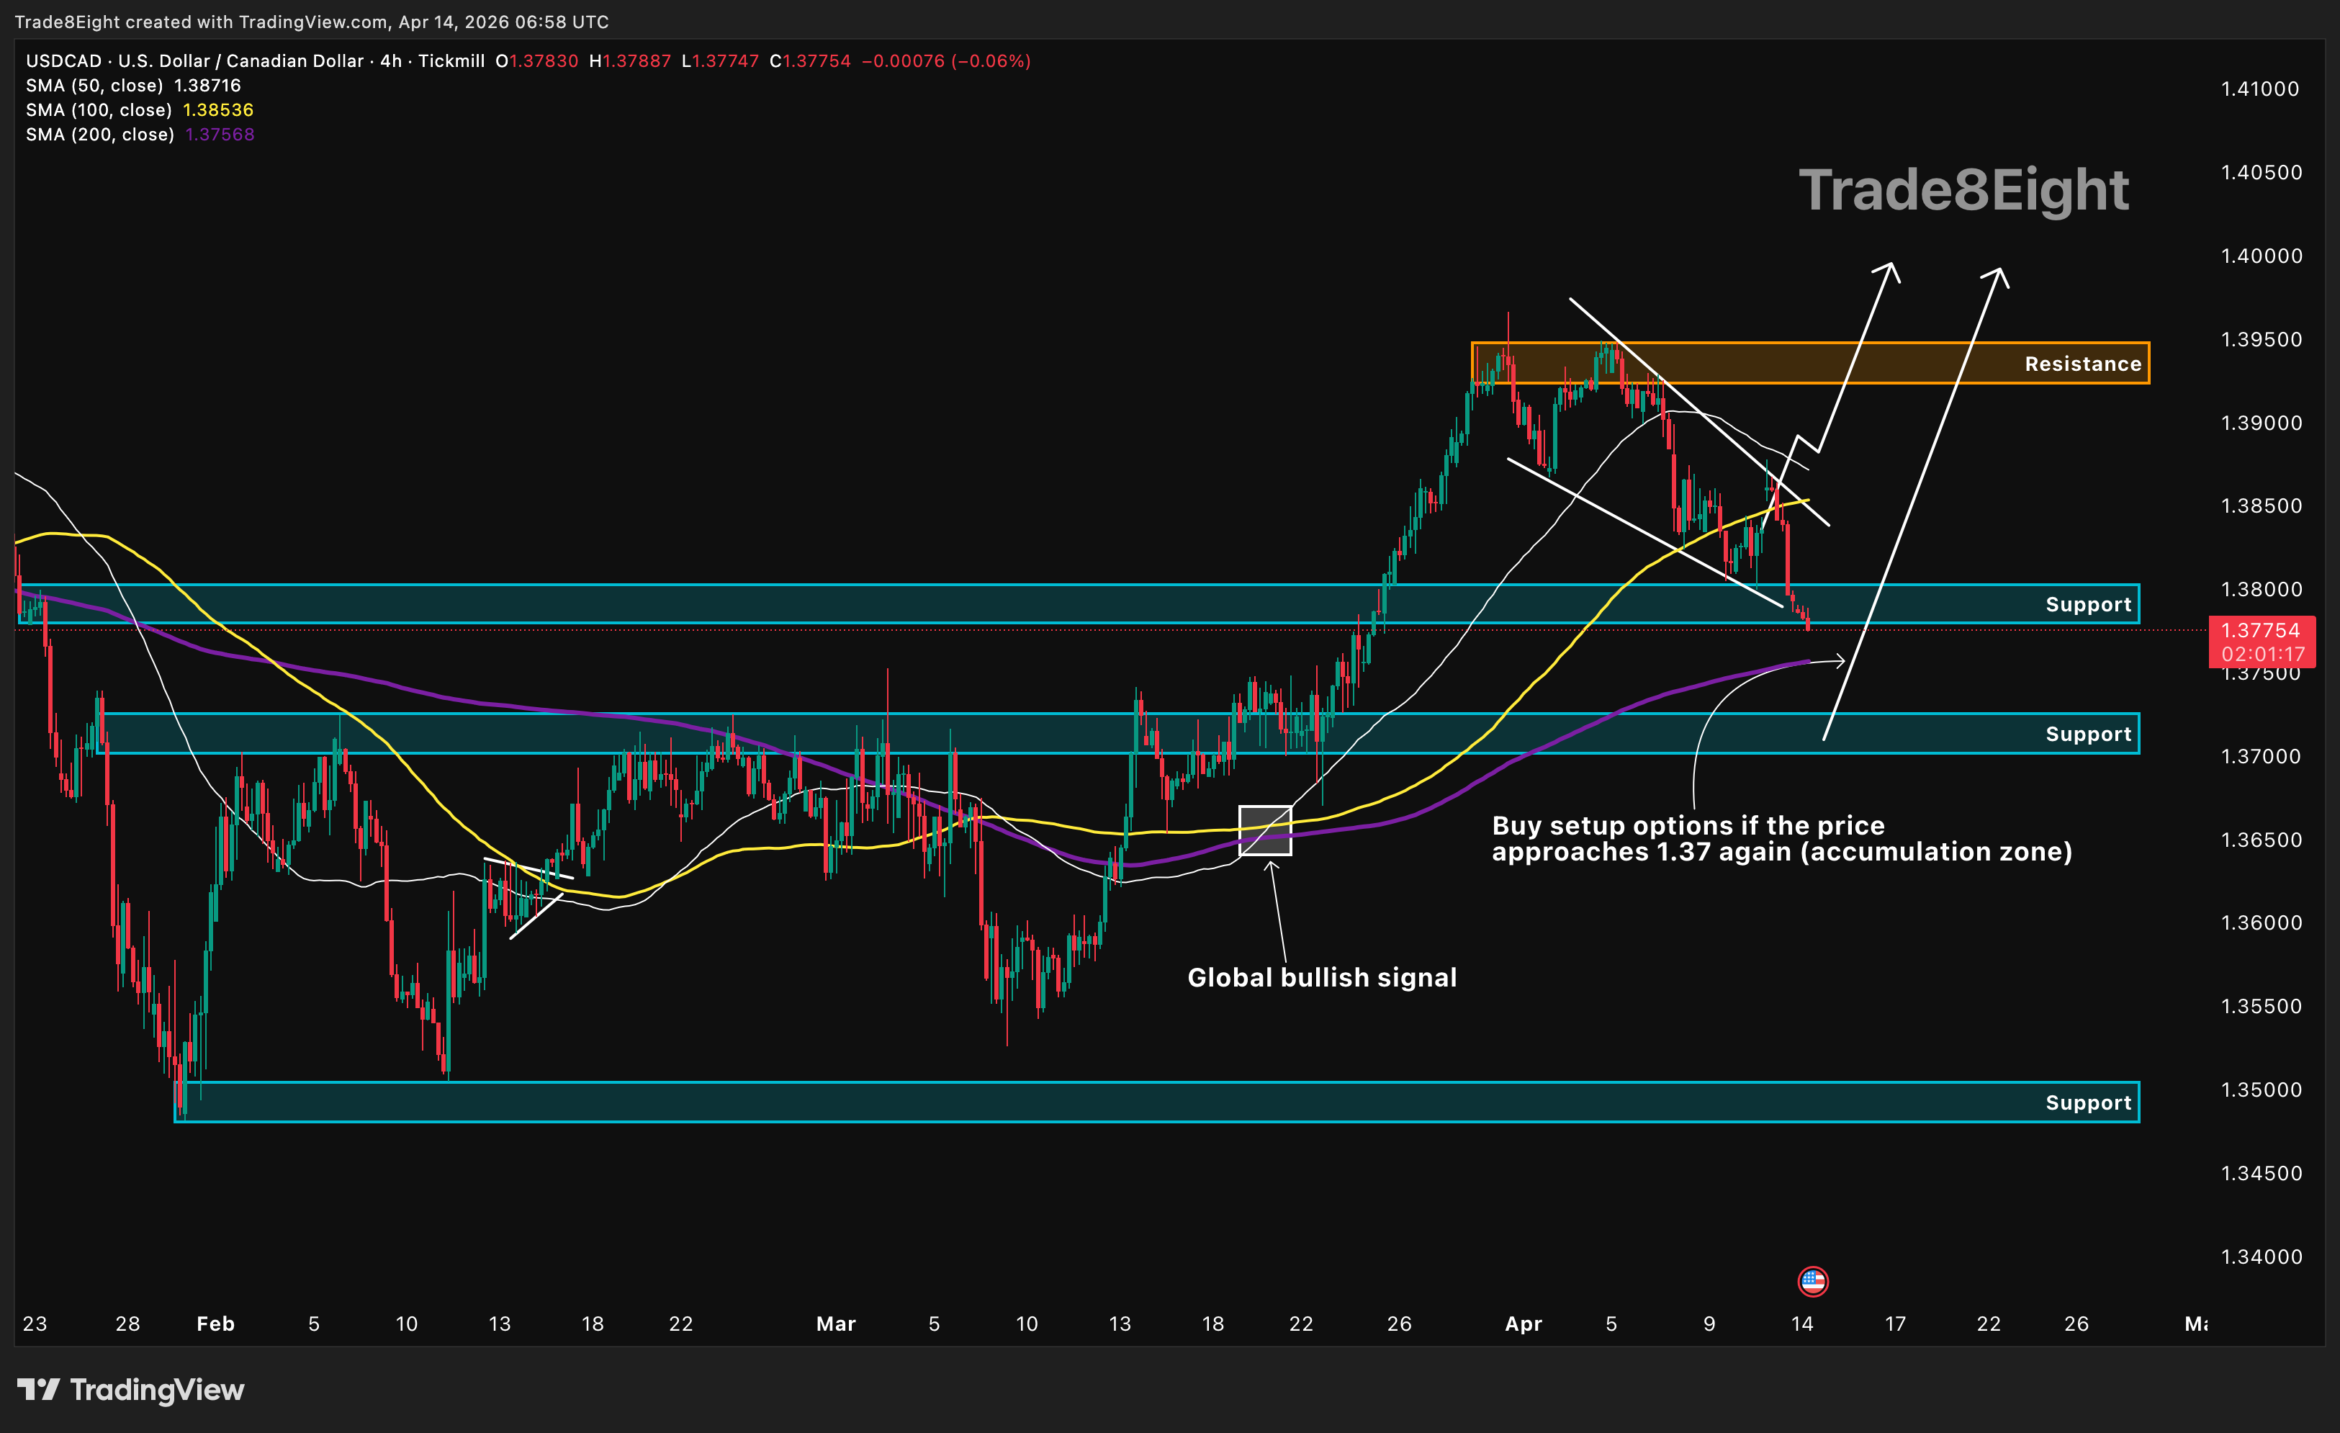Click the closing price value C1.37754
Image resolution: width=2340 pixels, height=1433 pixels.
point(810,60)
